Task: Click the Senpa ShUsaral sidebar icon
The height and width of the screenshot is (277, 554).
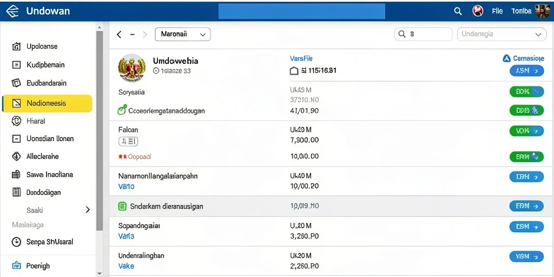Action: [16, 242]
